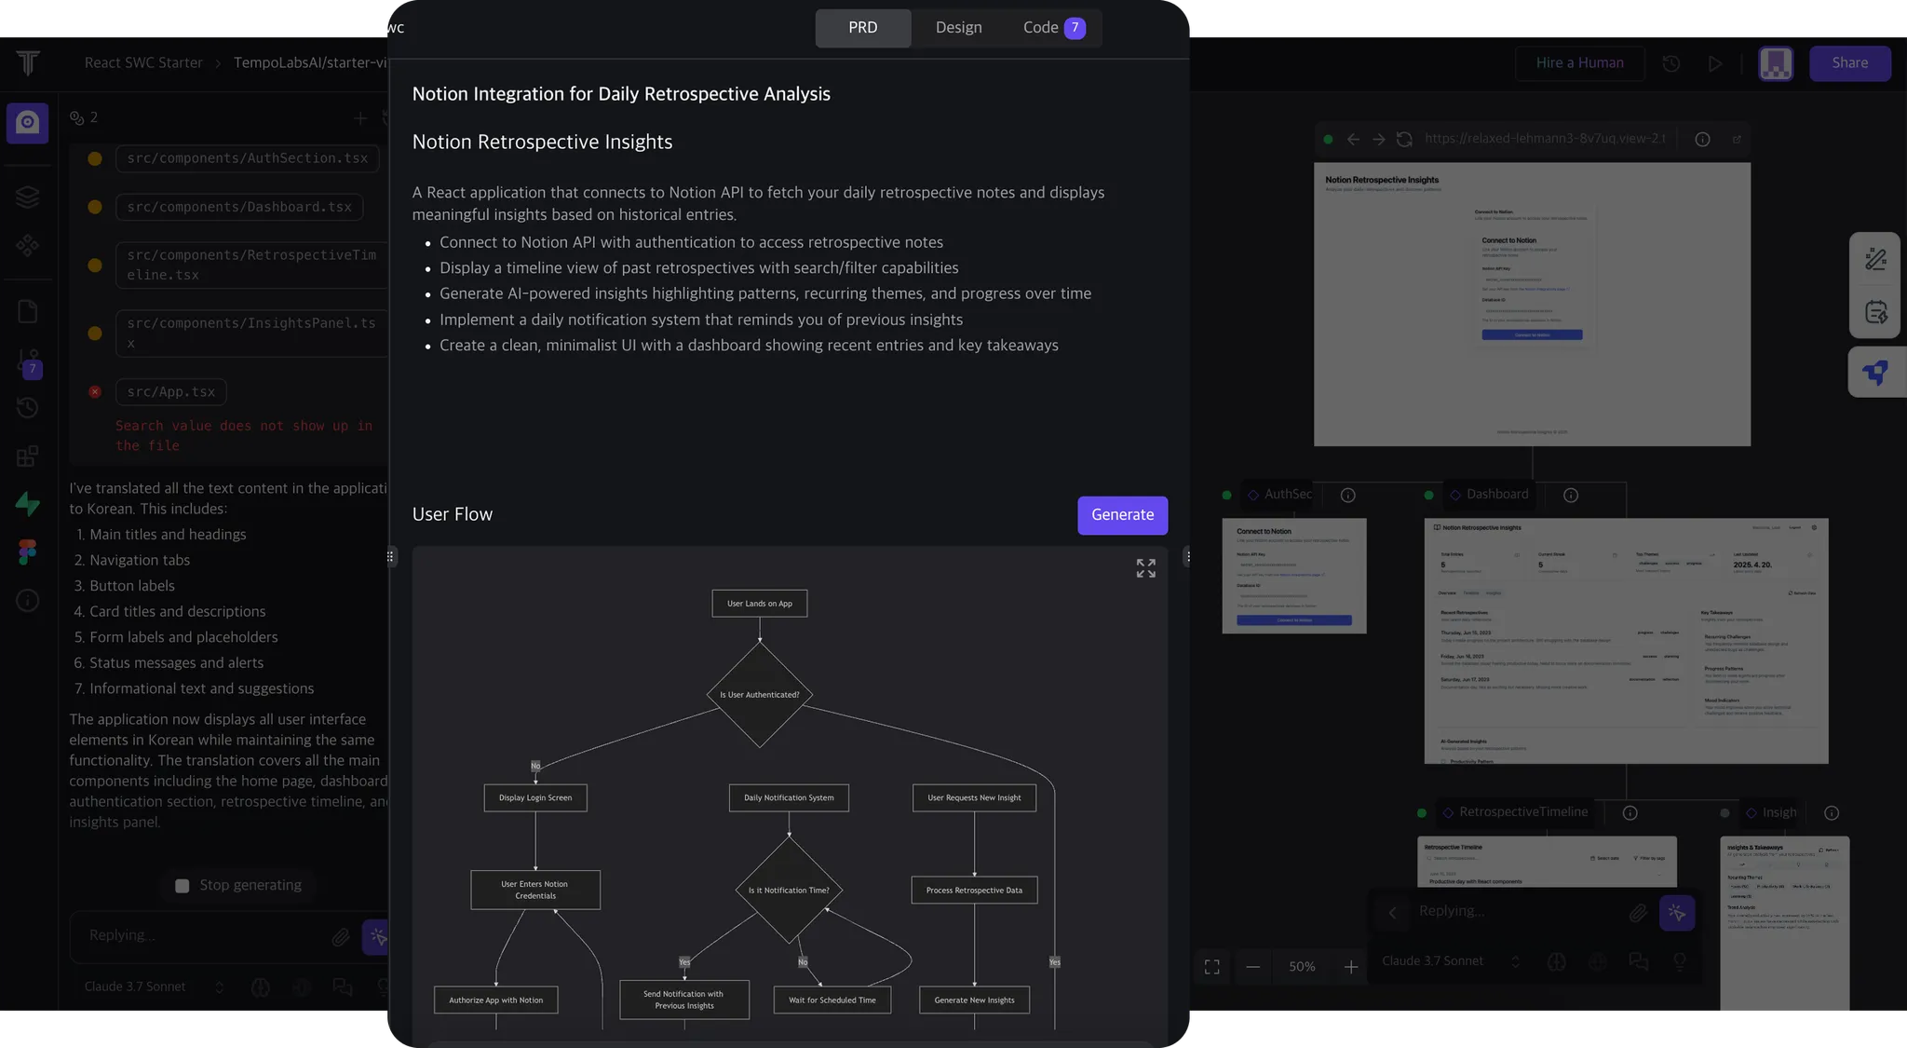Add new chat with plus icon
The width and height of the screenshot is (1907, 1048).
[359, 118]
